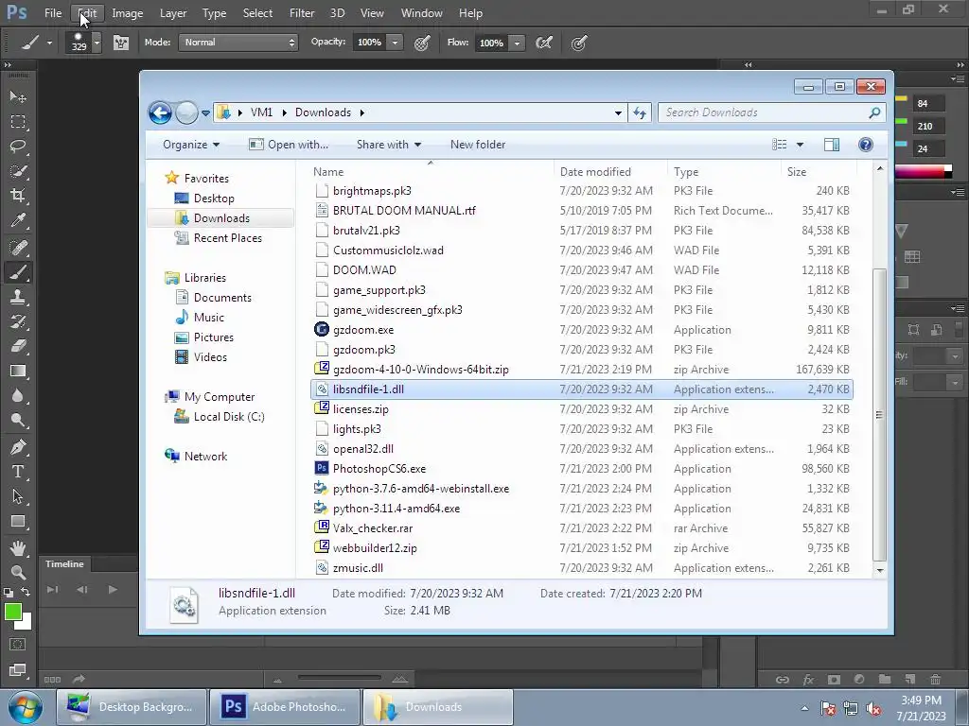The height and width of the screenshot is (726, 969).
Task: Swap foreground and background colors
Action: (x=26, y=592)
